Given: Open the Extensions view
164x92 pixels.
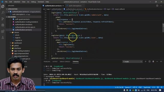Looking at the screenshot, I should 3,31.
